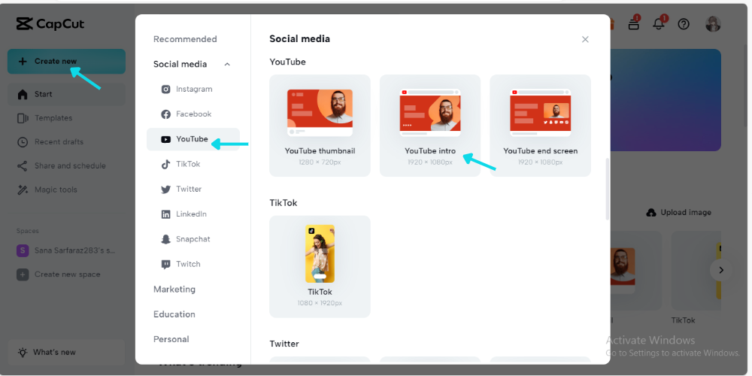Click the 'YouTube end screen' caption text
The image size is (752, 376).
coord(541,151)
